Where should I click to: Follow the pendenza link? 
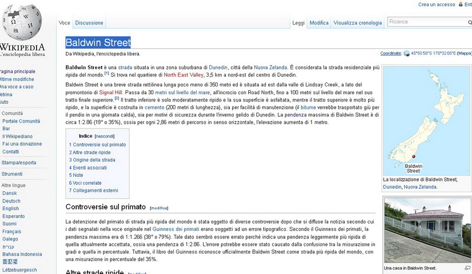pos(295,115)
